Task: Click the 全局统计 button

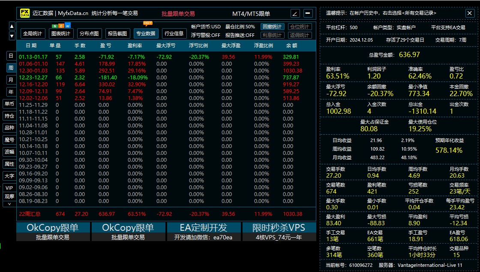Action: click(x=33, y=33)
